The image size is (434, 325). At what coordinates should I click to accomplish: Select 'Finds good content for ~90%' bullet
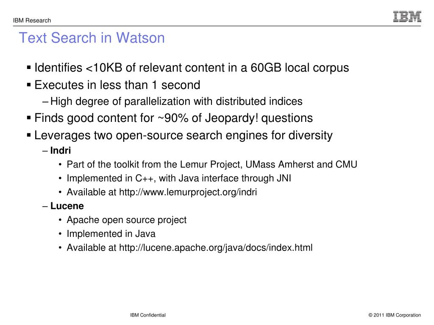pos(173,118)
